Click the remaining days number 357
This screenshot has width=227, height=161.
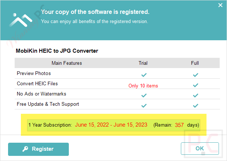(x=179, y=125)
